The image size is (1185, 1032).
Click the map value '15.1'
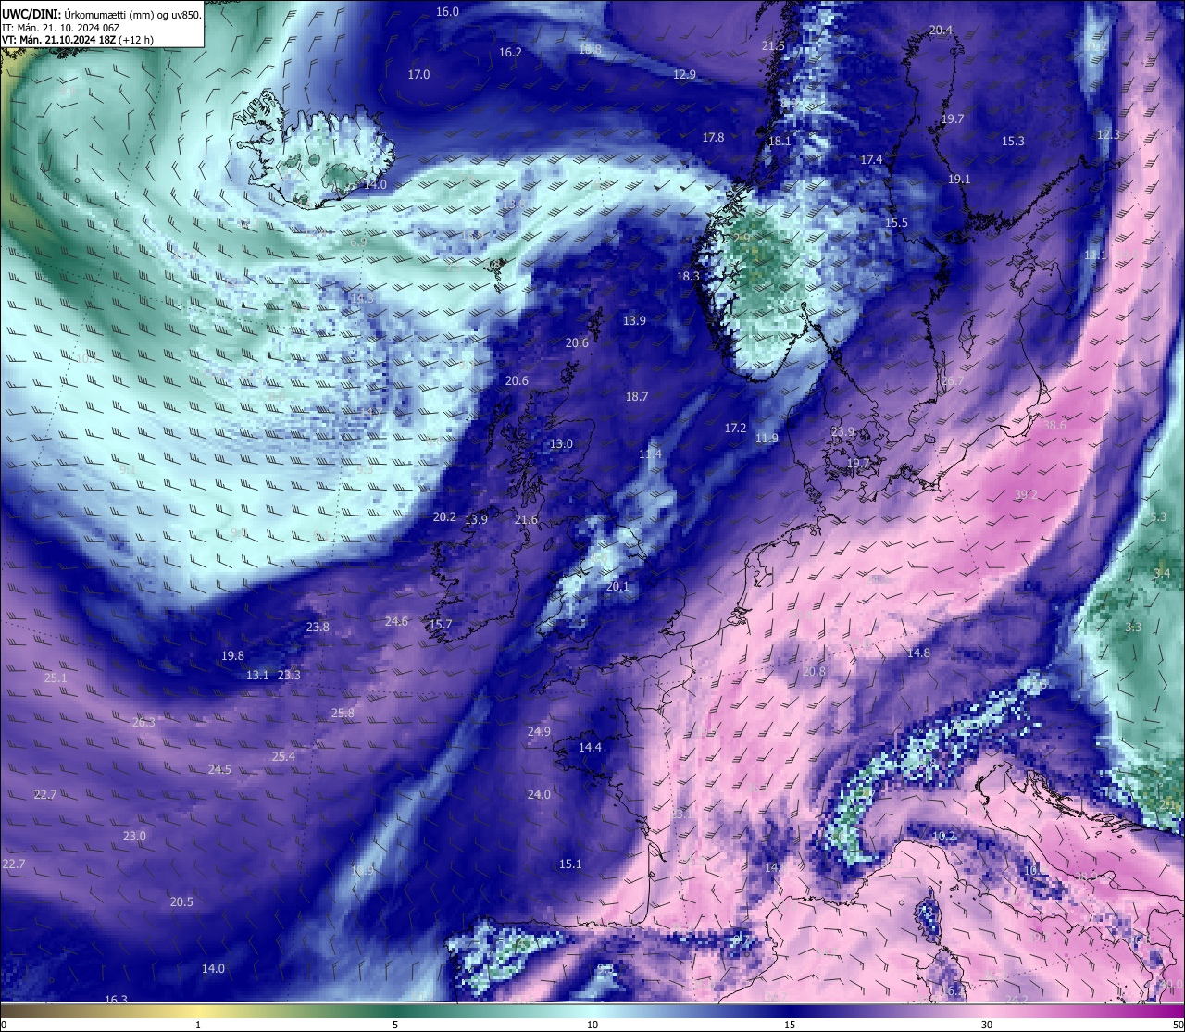coord(570,864)
